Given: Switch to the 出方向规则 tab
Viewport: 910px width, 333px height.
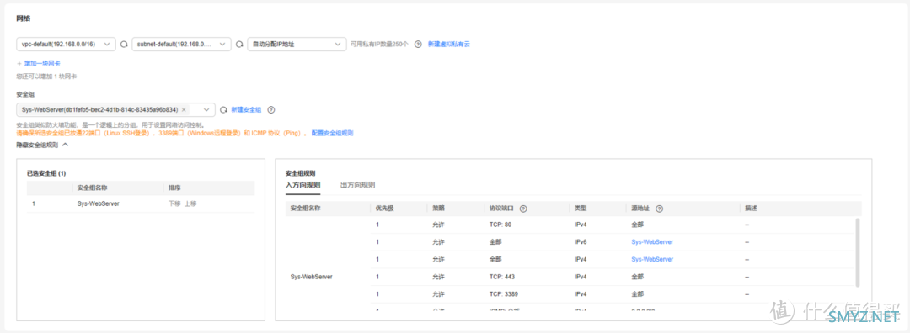Looking at the screenshot, I should pyautogui.click(x=357, y=185).
